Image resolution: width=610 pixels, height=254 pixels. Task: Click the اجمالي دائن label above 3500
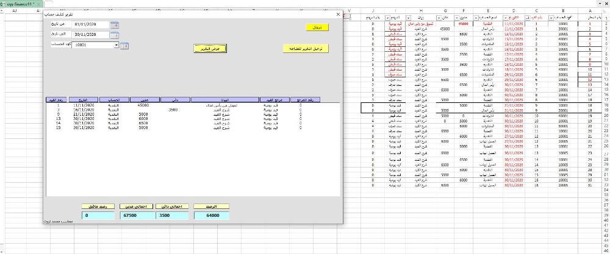[x=173, y=206]
